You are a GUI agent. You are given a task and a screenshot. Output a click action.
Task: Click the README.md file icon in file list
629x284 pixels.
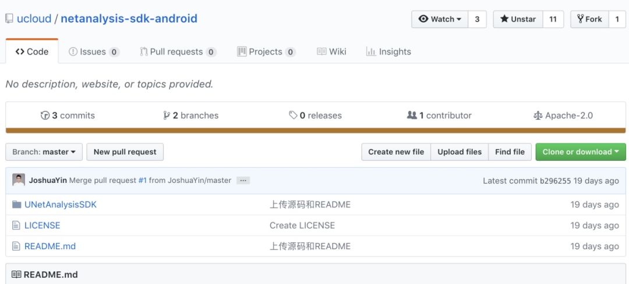pos(16,246)
